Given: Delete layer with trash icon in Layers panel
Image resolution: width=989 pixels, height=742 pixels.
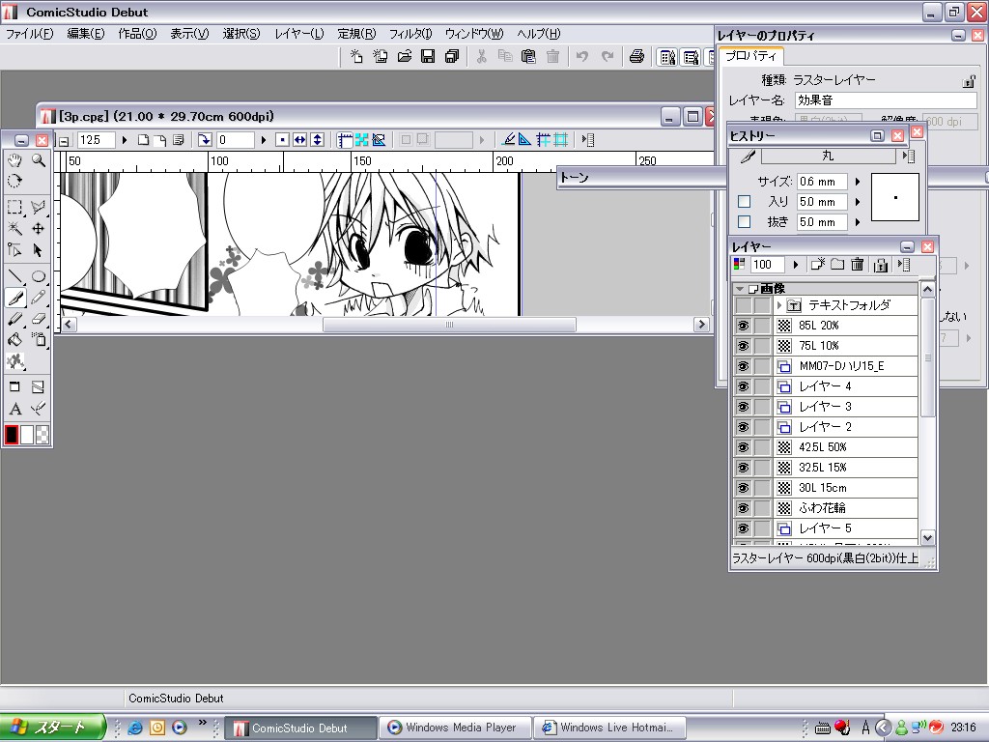Looking at the screenshot, I should tap(858, 265).
